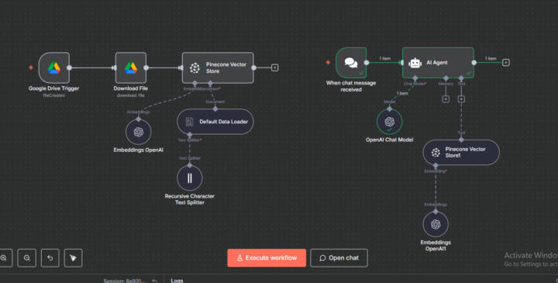Image resolution: width=558 pixels, height=283 pixels.
Task: Select the Pinecone Vector Store1 node
Action: [x=461, y=153]
